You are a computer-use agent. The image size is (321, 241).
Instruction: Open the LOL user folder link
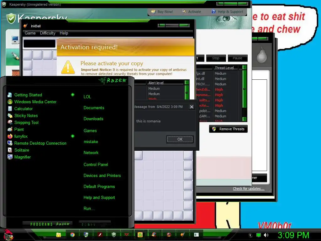[x=87, y=97]
